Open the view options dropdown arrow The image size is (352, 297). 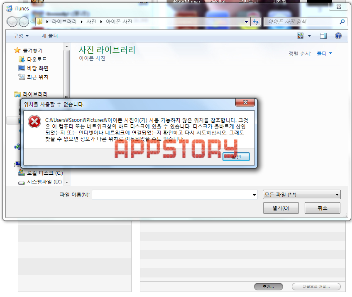point(309,36)
